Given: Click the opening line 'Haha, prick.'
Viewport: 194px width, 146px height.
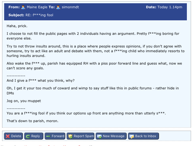Looking at the screenshot, I should click(x=17, y=26).
